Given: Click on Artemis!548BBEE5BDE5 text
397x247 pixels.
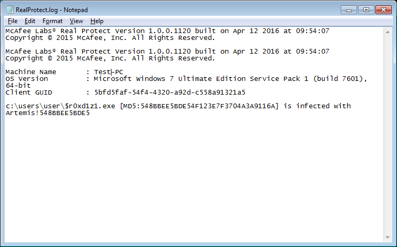Looking at the screenshot, I should 48,113.
